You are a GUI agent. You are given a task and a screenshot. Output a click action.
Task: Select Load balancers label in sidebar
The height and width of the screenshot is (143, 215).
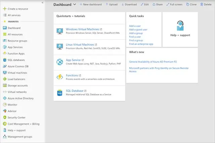coord(16,79)
